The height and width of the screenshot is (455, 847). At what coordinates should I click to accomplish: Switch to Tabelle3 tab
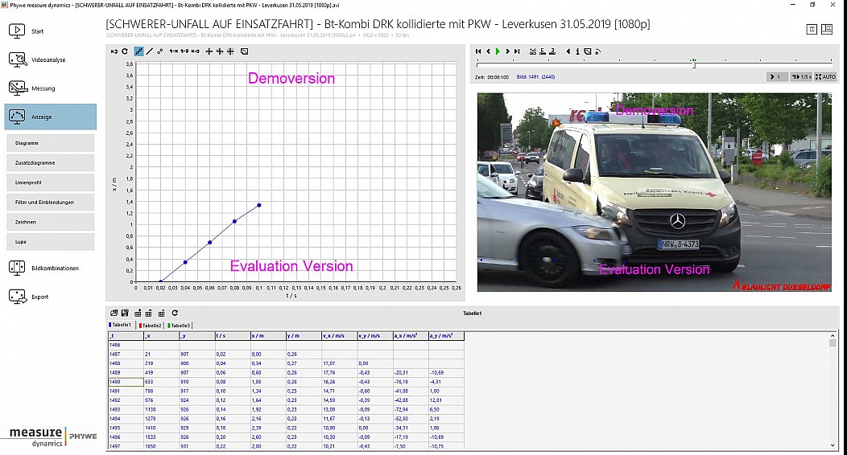click(179, 325)
